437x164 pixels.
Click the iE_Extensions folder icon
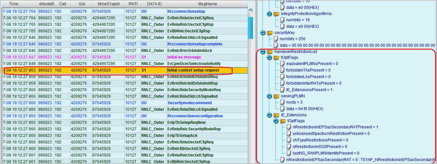click(276, 115)
